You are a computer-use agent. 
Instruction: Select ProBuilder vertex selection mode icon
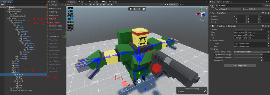click(135, 9)
